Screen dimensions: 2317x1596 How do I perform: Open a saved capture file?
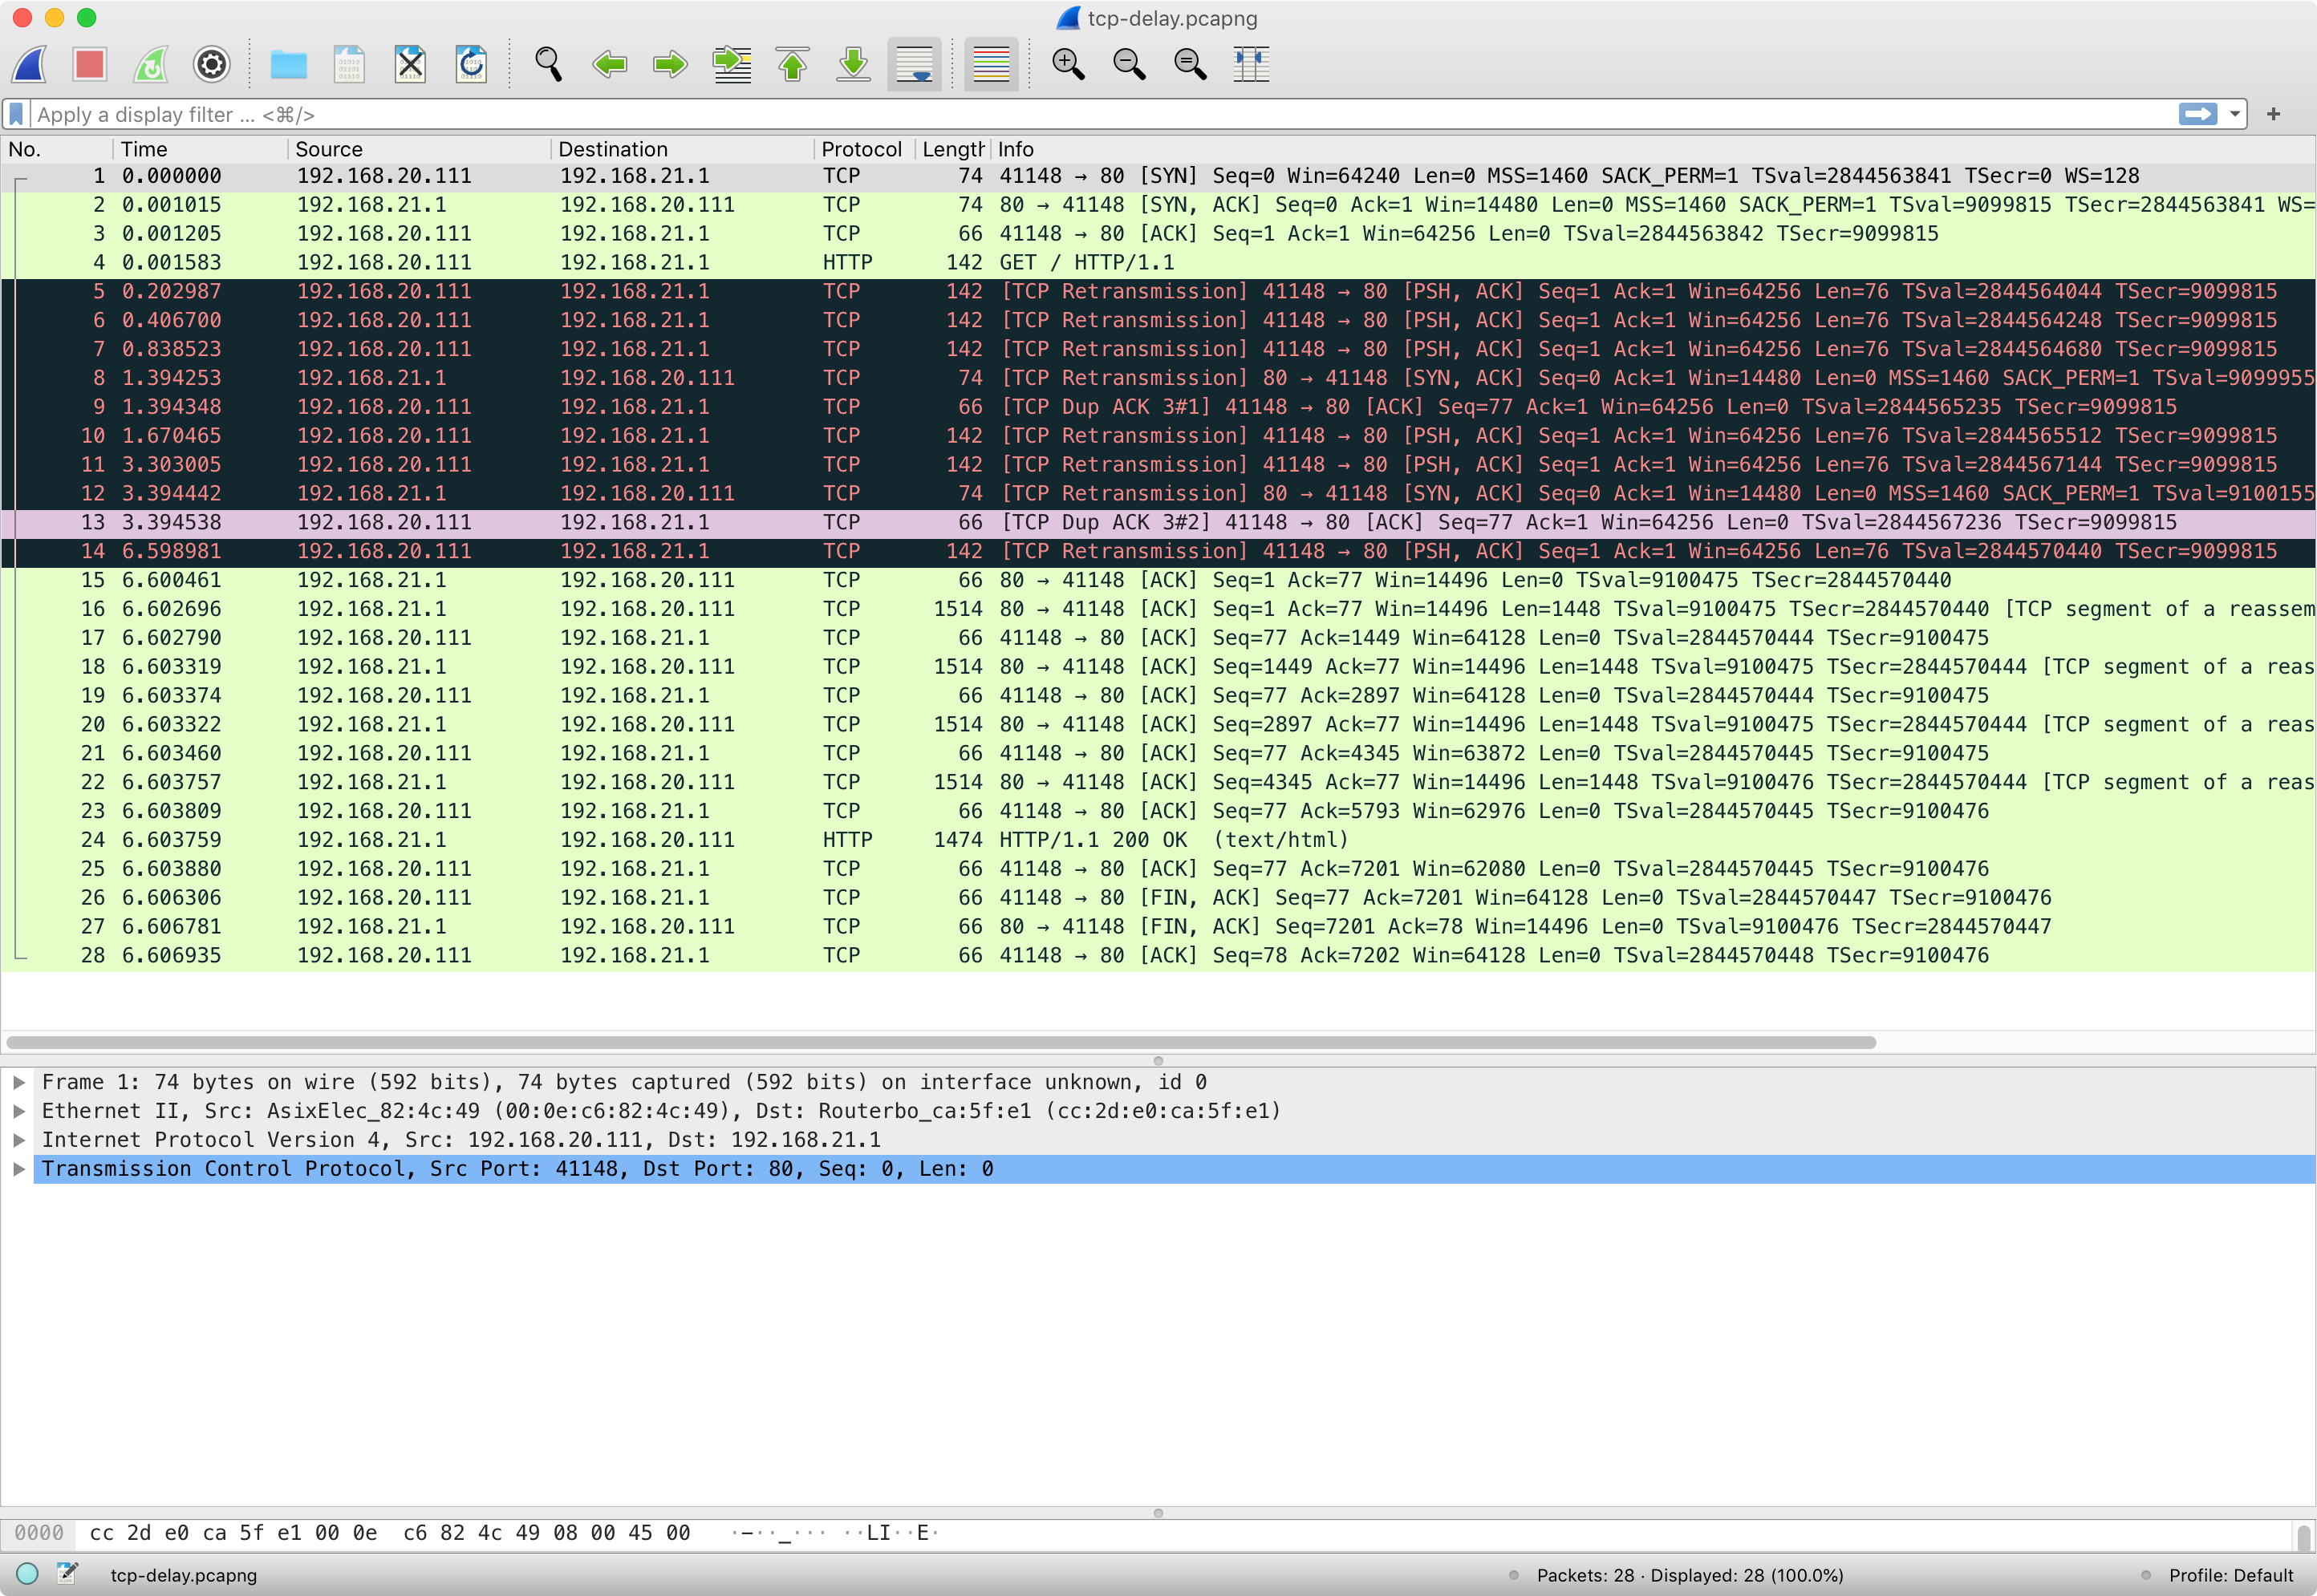[288, 63]
